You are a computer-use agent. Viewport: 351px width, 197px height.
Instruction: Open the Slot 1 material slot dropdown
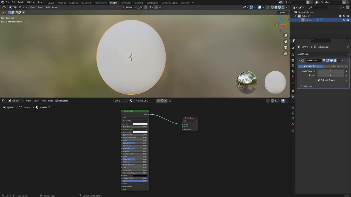pyautogui.click(x=121, y=101)
